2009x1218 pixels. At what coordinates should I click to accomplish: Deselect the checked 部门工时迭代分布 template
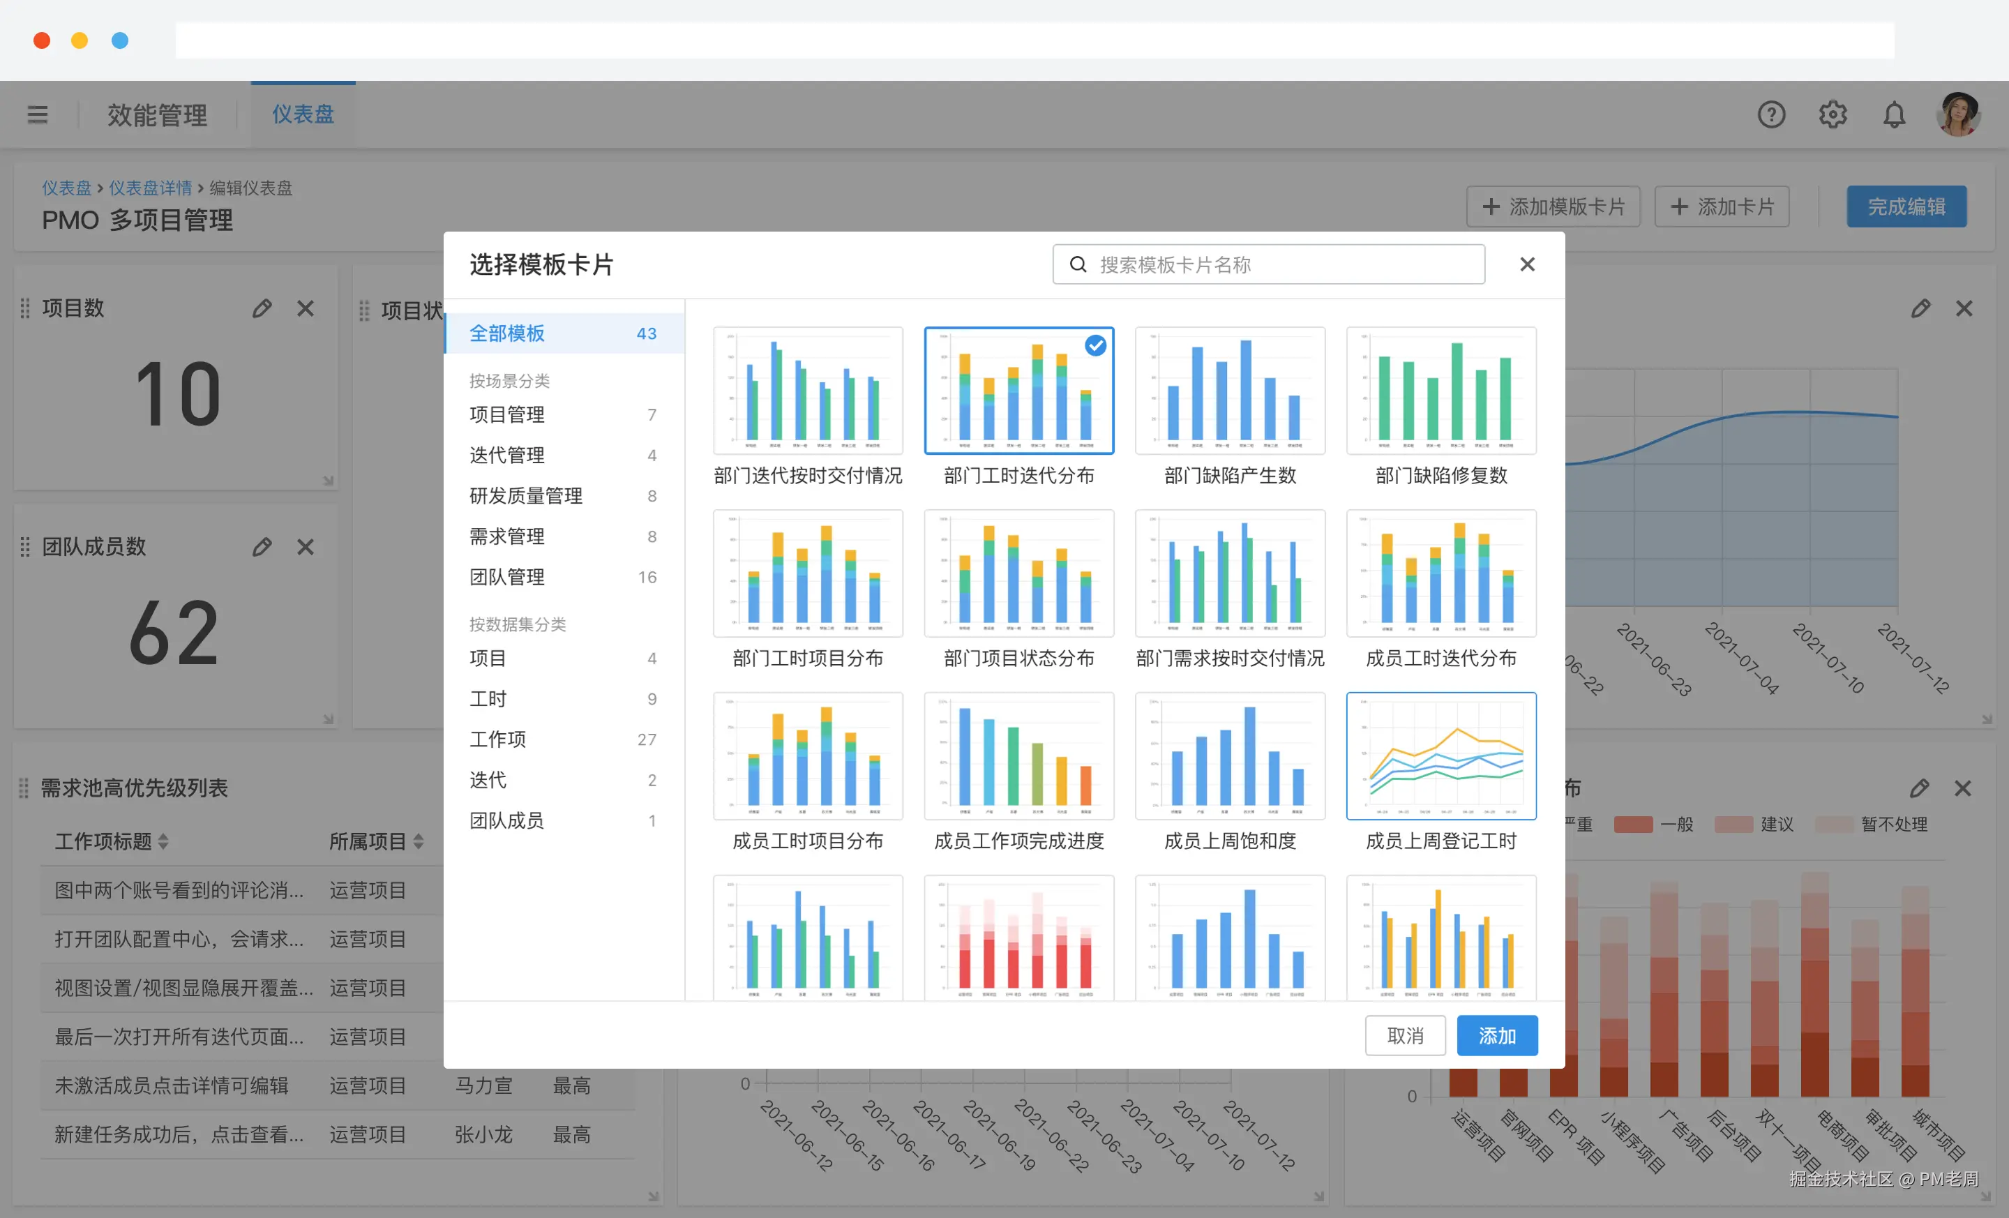point(1096,346)
